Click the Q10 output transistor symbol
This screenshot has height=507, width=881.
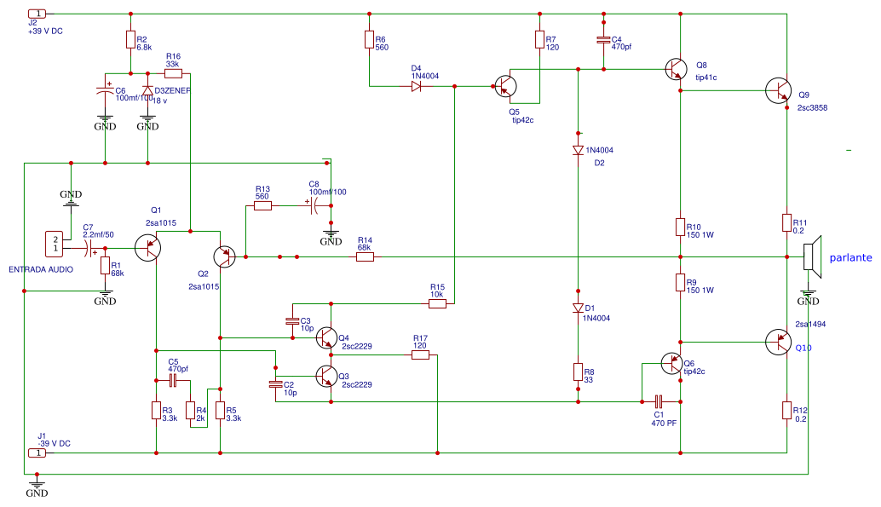coord(779,342)
